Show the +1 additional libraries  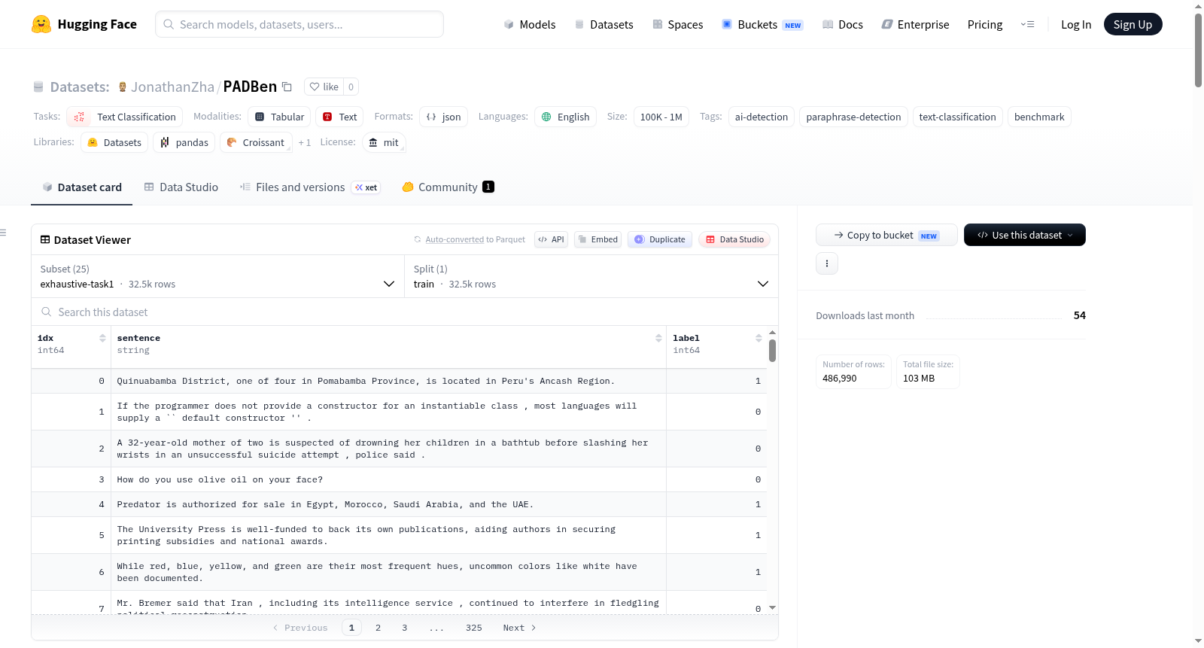(304, 142)
